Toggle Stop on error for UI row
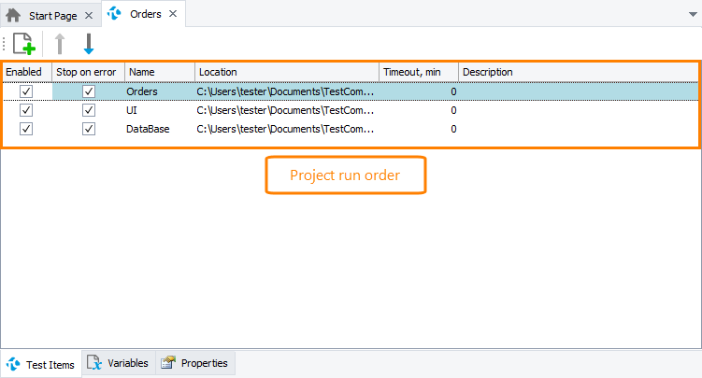The width and height of the screenshot is (702, 378). tap(89, 110)
